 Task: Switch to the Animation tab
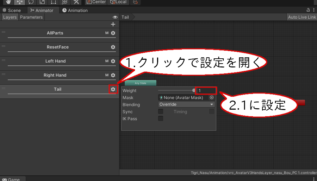point(75,10)
